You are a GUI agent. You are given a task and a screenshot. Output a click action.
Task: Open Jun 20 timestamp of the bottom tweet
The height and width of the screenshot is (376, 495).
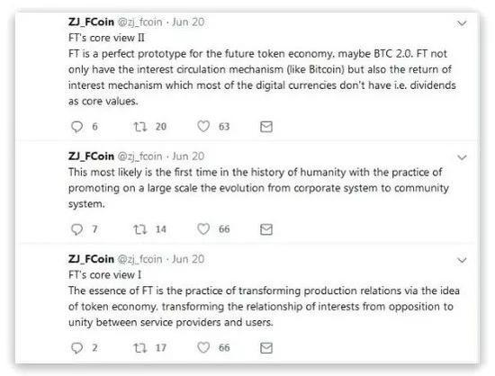click(x=188, y=259)
